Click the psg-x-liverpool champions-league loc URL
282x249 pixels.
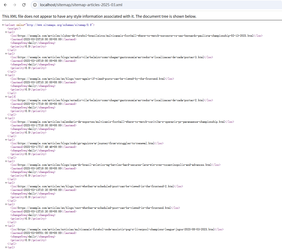(116, 230)
